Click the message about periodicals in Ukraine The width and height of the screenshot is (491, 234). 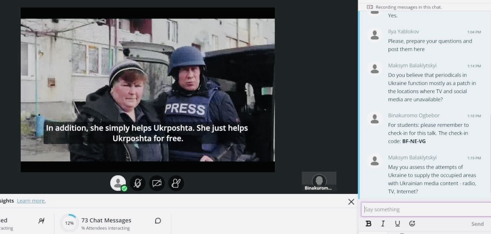pyautogui.click(x=432, y=87)
